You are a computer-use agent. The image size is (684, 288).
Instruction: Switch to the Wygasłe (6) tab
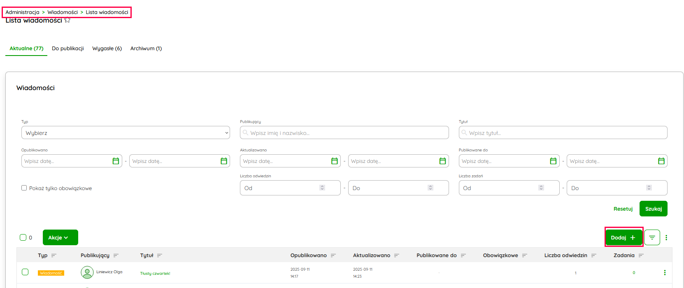[107, 49]
